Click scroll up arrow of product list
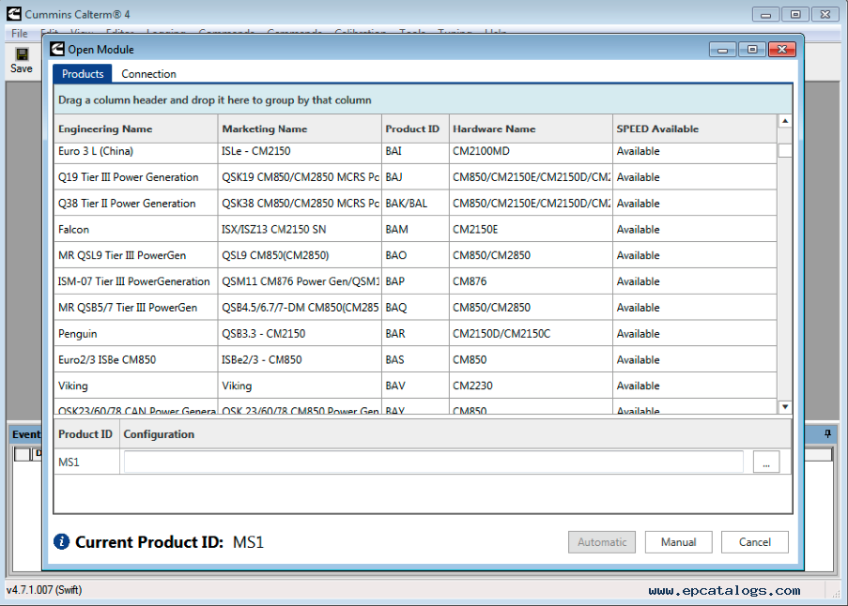This screenshot has height=606, width=848. point(785,121)
